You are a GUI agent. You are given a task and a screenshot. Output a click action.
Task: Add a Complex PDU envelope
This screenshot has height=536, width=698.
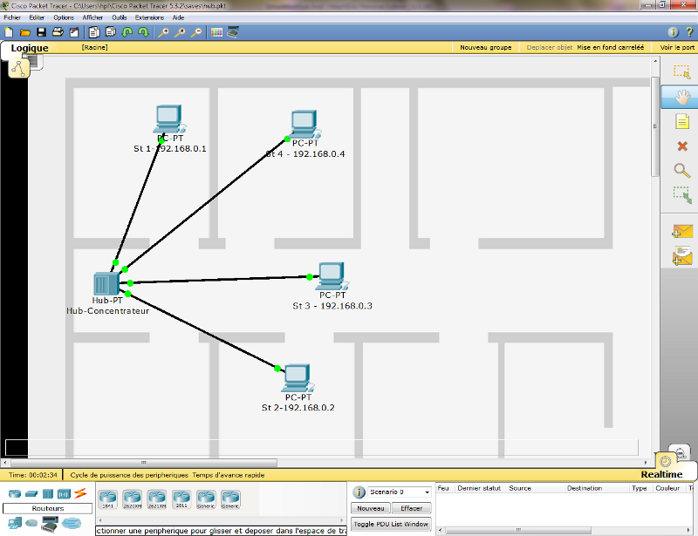coord(682,256)
